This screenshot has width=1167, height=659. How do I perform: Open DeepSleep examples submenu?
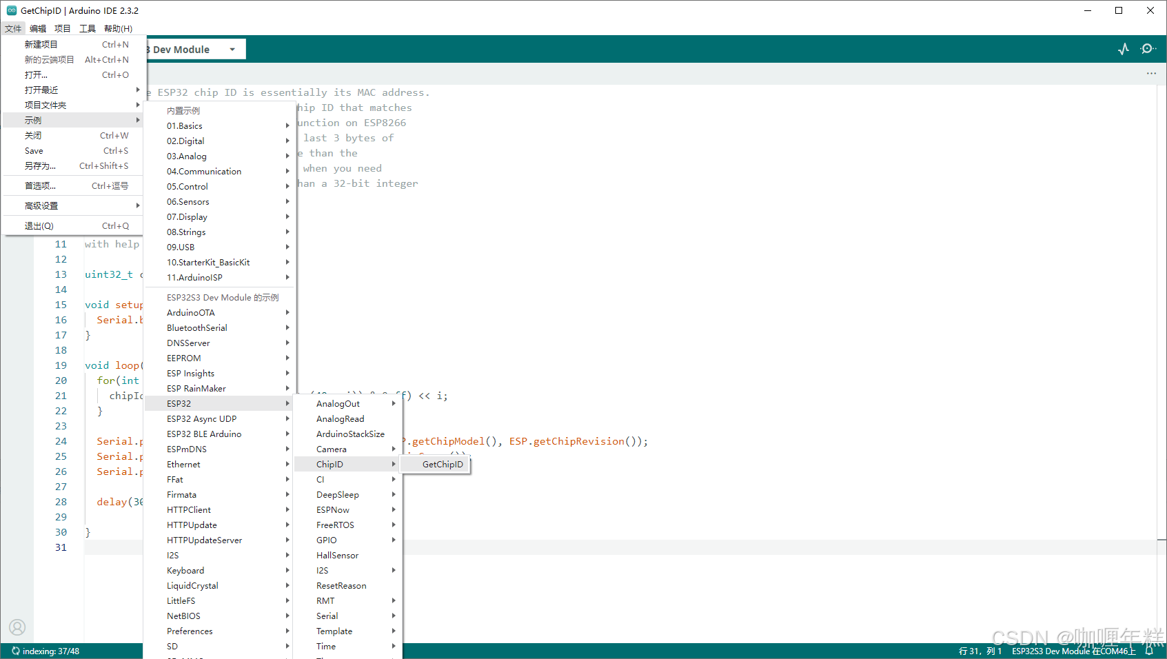point(347,494)
